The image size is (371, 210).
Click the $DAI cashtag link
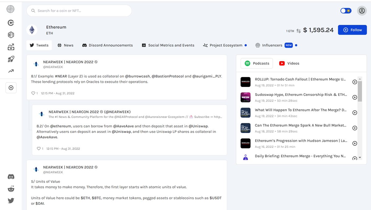click(x=40, y=204)
